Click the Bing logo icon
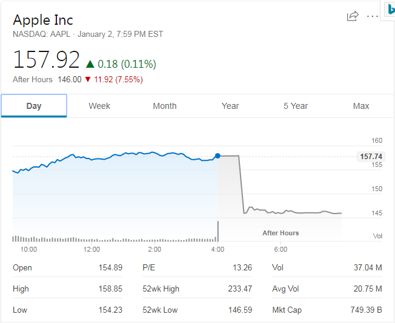Image resolution: width=395 pixels, height=323 pixels. point(388,10)
